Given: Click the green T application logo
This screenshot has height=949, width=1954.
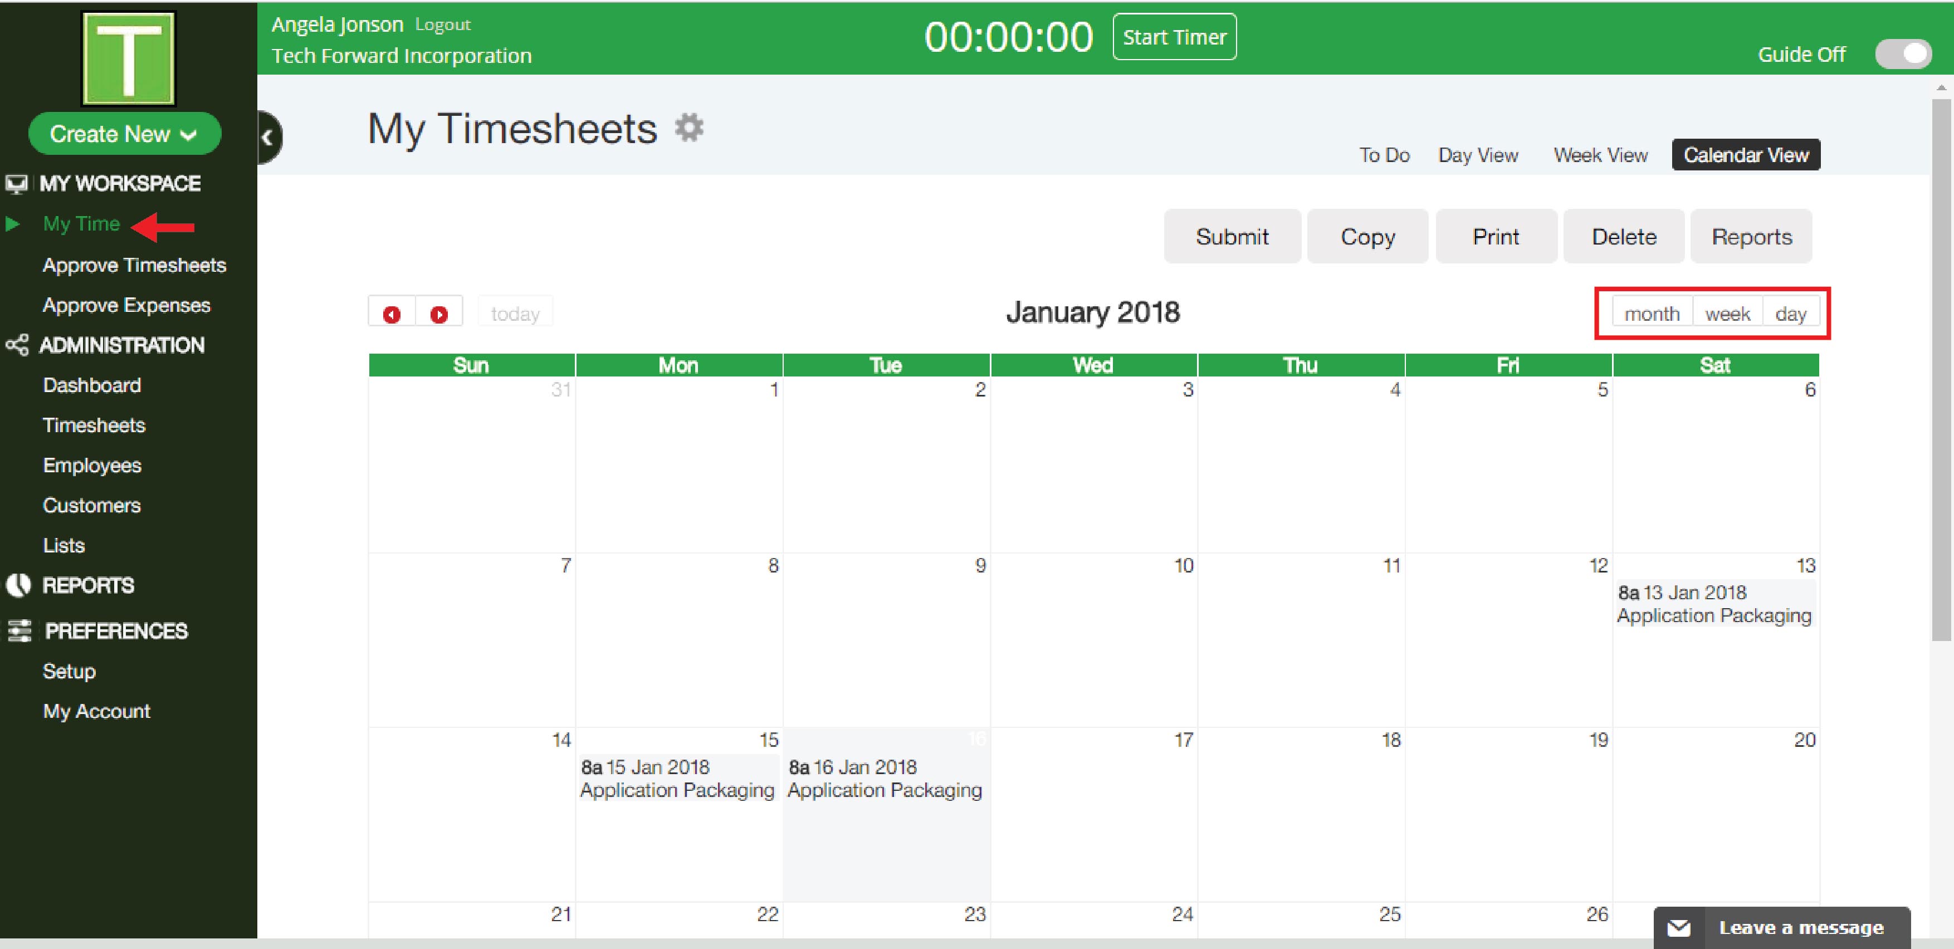Looking at the screenshot, I should point(128,58).
